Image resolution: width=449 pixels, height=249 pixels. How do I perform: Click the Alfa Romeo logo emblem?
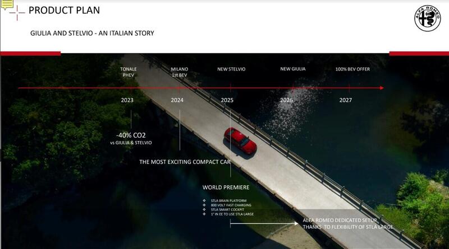click(428, 22)
